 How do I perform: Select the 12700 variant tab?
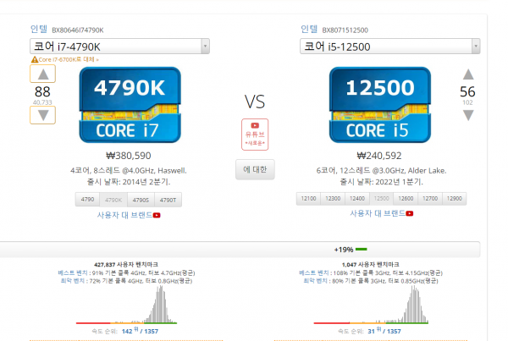pyautogui.click(x=430, y=199)
